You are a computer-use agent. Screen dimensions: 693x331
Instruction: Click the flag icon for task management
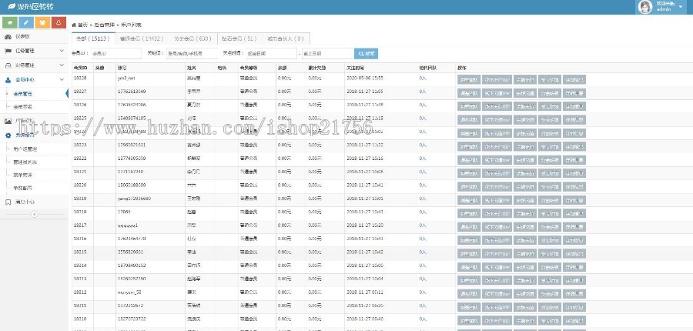(8, 51)
